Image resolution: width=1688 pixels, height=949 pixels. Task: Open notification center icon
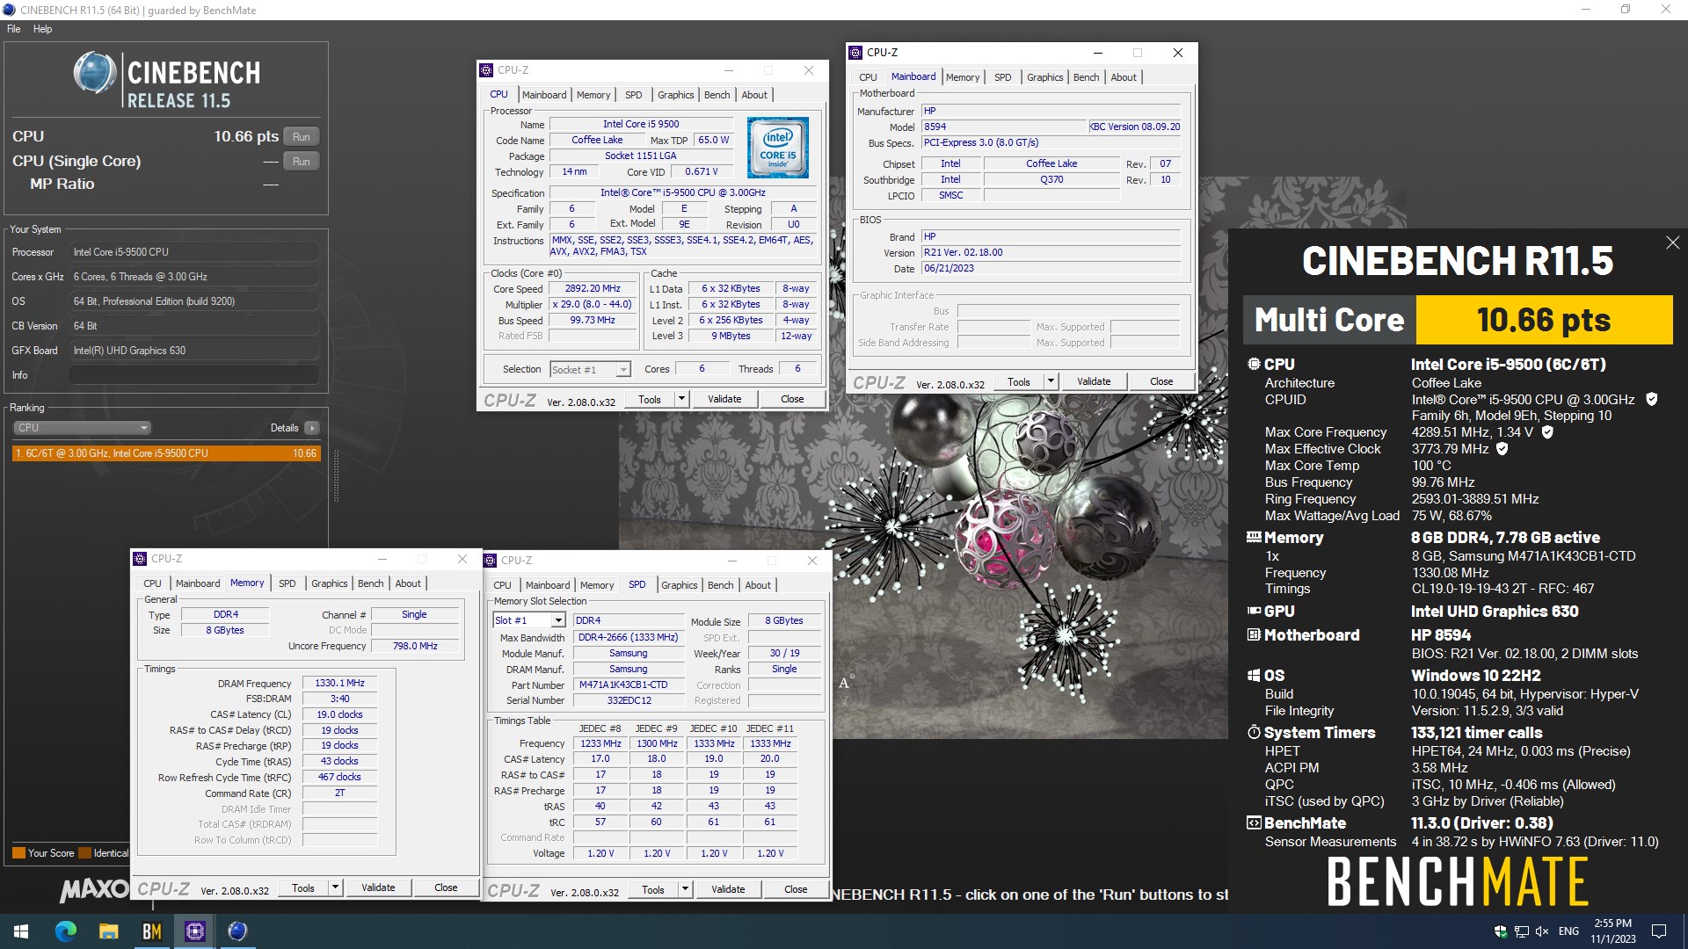1659,931
